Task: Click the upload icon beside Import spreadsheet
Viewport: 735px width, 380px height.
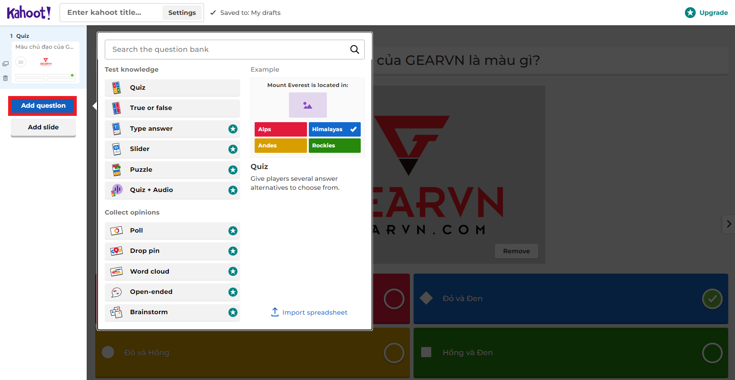Action: click(x=275, y=312)
